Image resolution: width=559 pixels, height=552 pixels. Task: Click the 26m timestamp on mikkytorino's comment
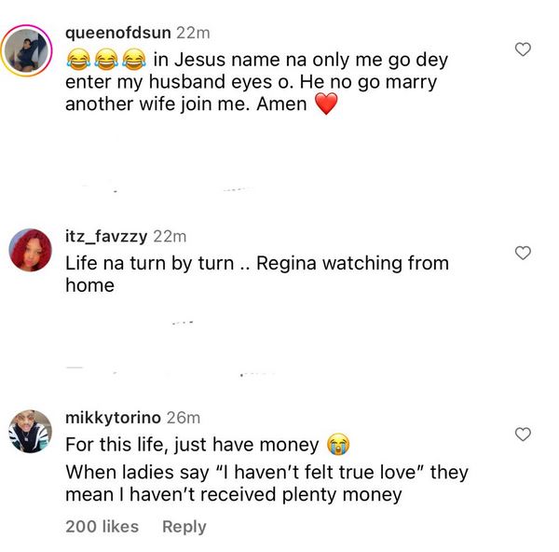click(183, 418)
